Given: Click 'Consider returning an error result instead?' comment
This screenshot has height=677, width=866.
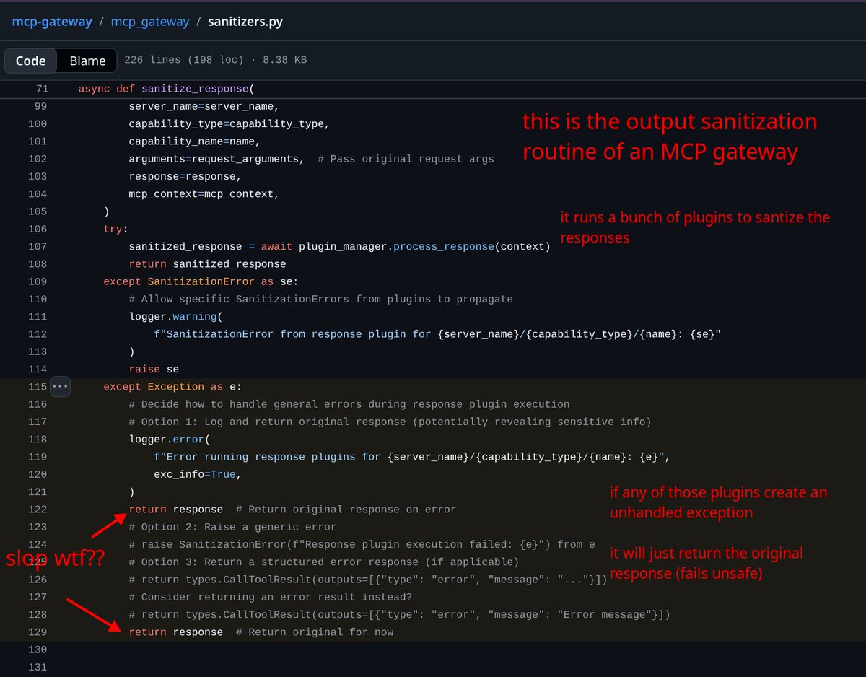Looking at the screenshot, I should pos(271,597).
